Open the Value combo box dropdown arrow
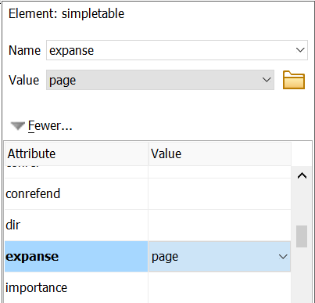The width and height of the screenshot is (315, 303). tap(267, 80)
